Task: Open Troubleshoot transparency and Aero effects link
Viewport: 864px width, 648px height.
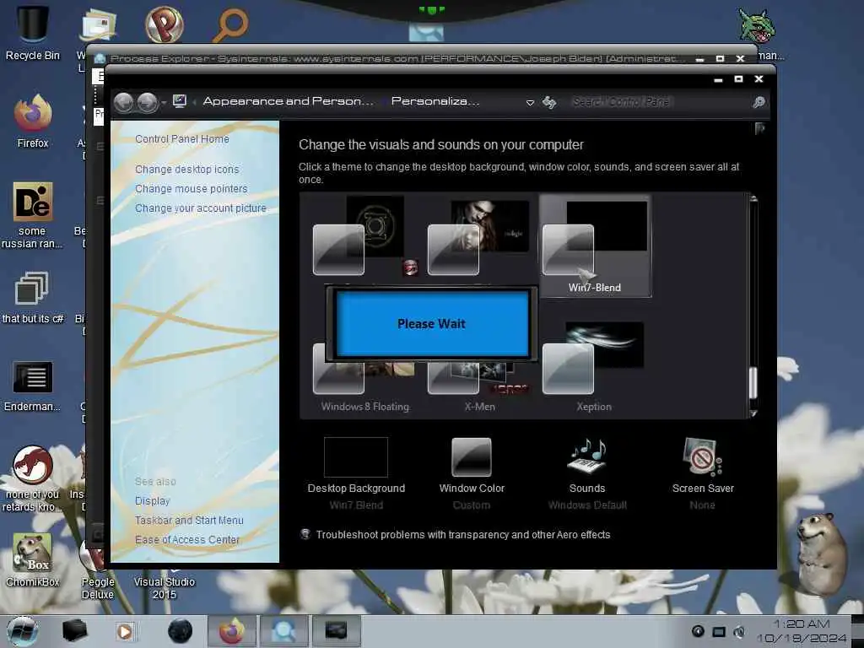Action: (463, 534)
